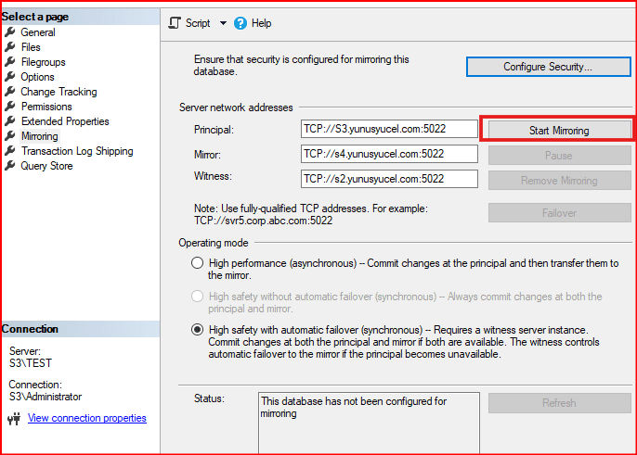This screenshot has width=637, height=455.
Task: Click connection properties network icon
Action: coord(13,419)
